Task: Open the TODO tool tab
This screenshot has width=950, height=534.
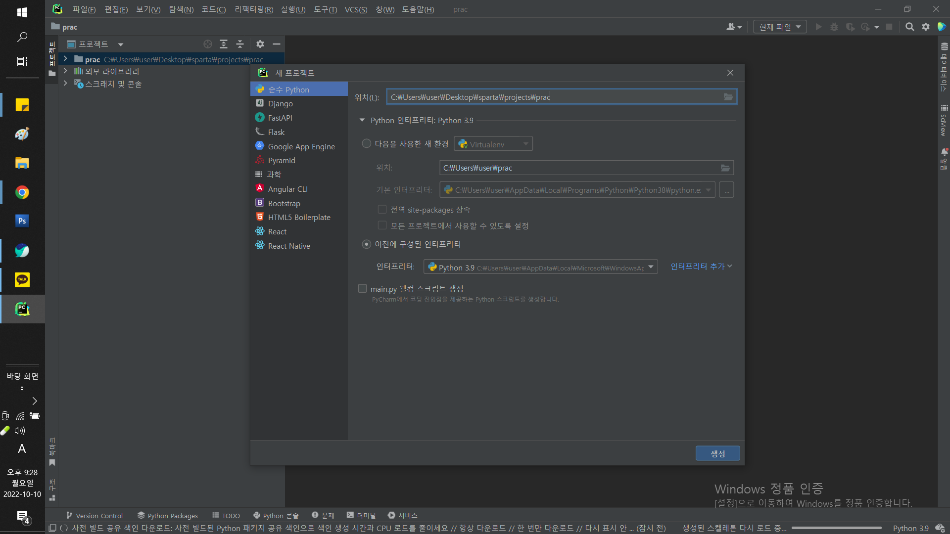Action: point(226,515)
